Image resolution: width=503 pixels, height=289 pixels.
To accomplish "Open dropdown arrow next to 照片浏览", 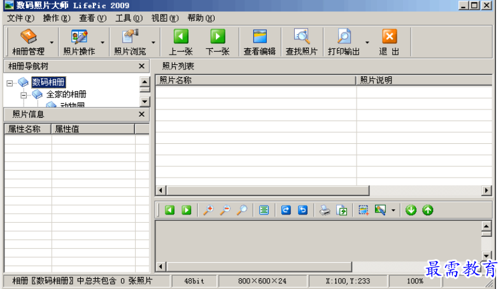I will click(x=153, y=43).
